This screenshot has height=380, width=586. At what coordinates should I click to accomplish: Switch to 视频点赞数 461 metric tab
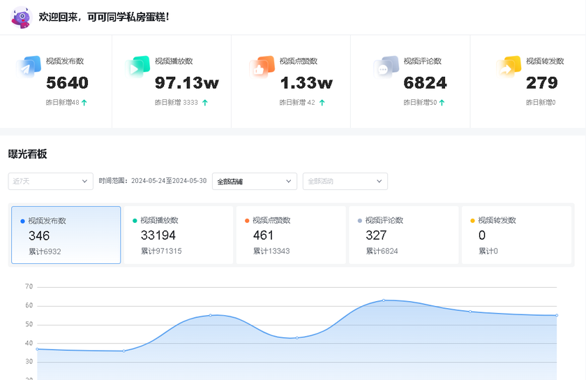291,235
